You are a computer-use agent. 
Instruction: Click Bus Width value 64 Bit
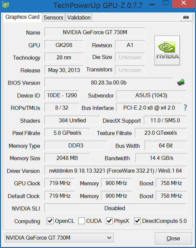(x=166, y=145)
